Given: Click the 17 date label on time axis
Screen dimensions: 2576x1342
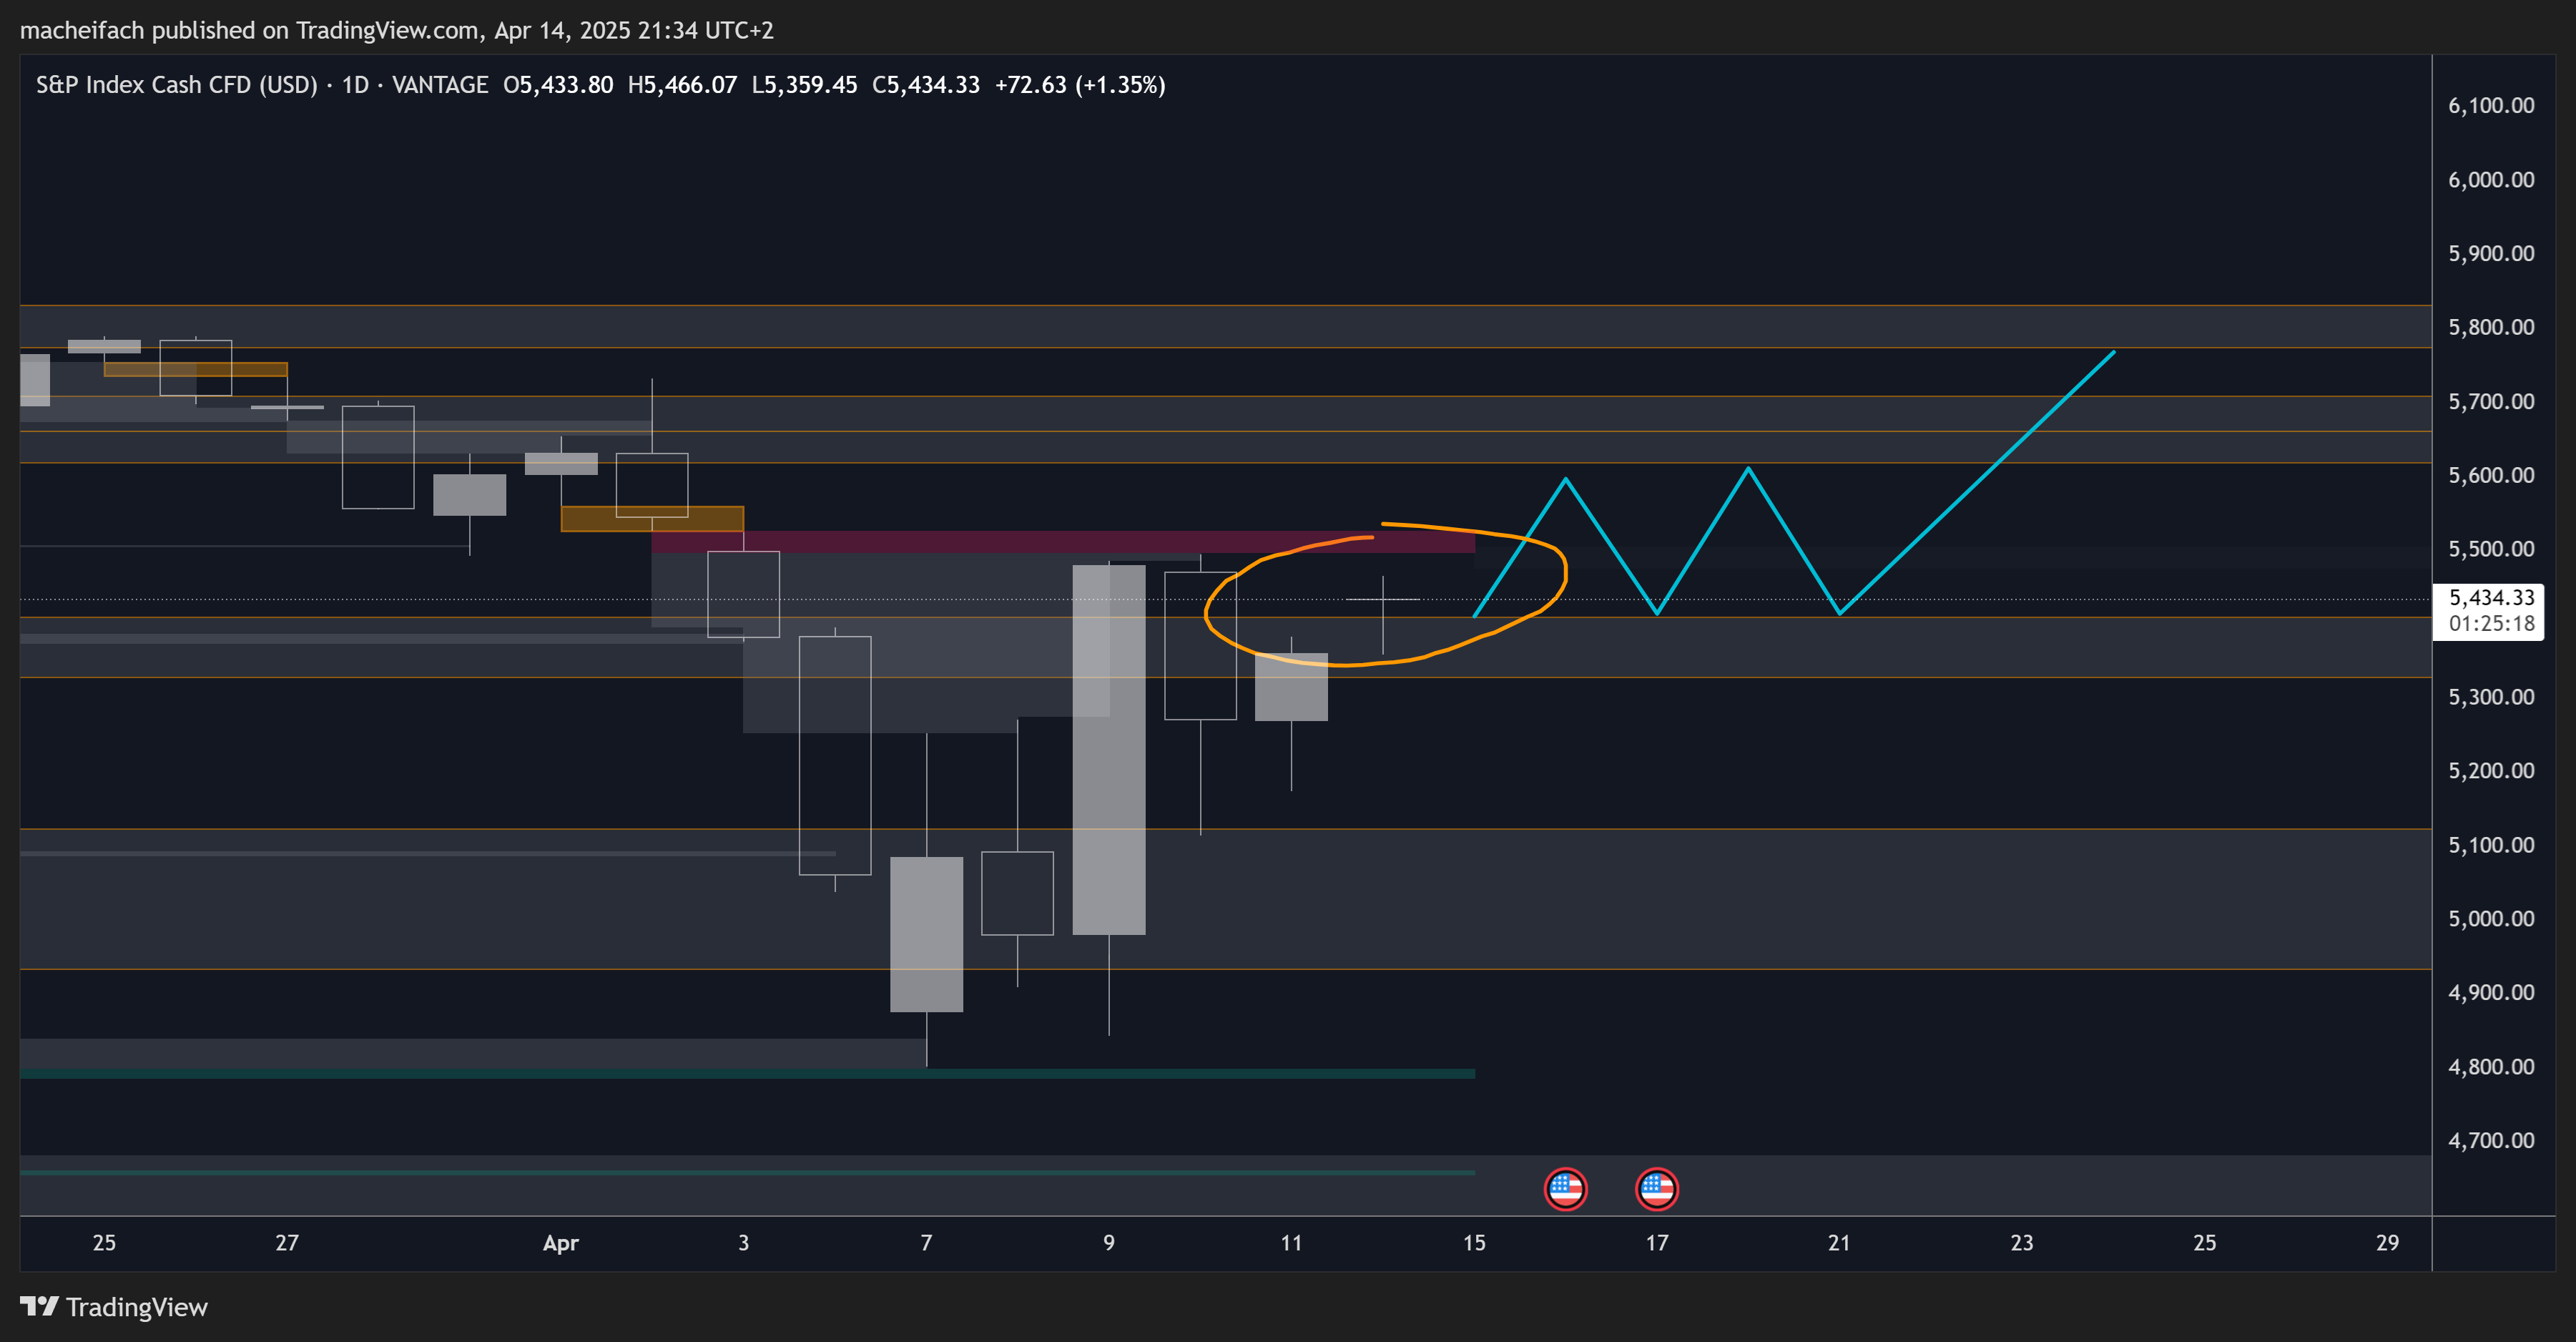Looking at the screenshot, I should click(x=1657, y=1243).
